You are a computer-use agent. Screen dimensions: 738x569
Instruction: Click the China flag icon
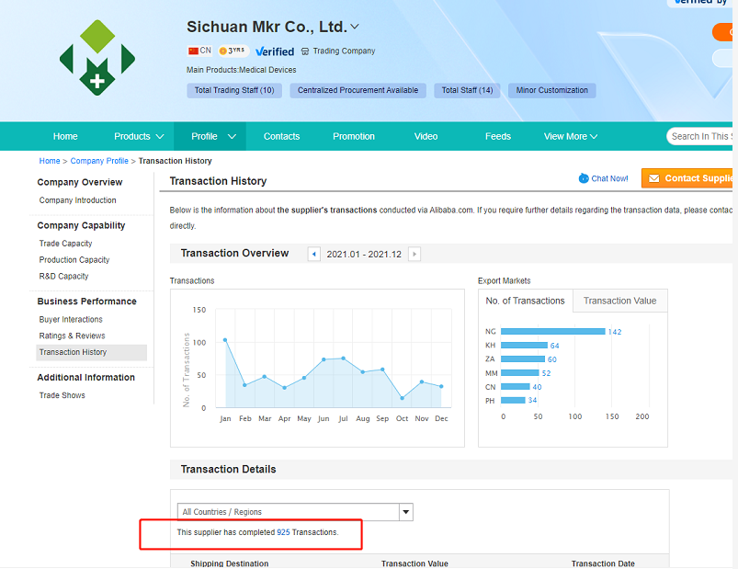pos(193,51)
